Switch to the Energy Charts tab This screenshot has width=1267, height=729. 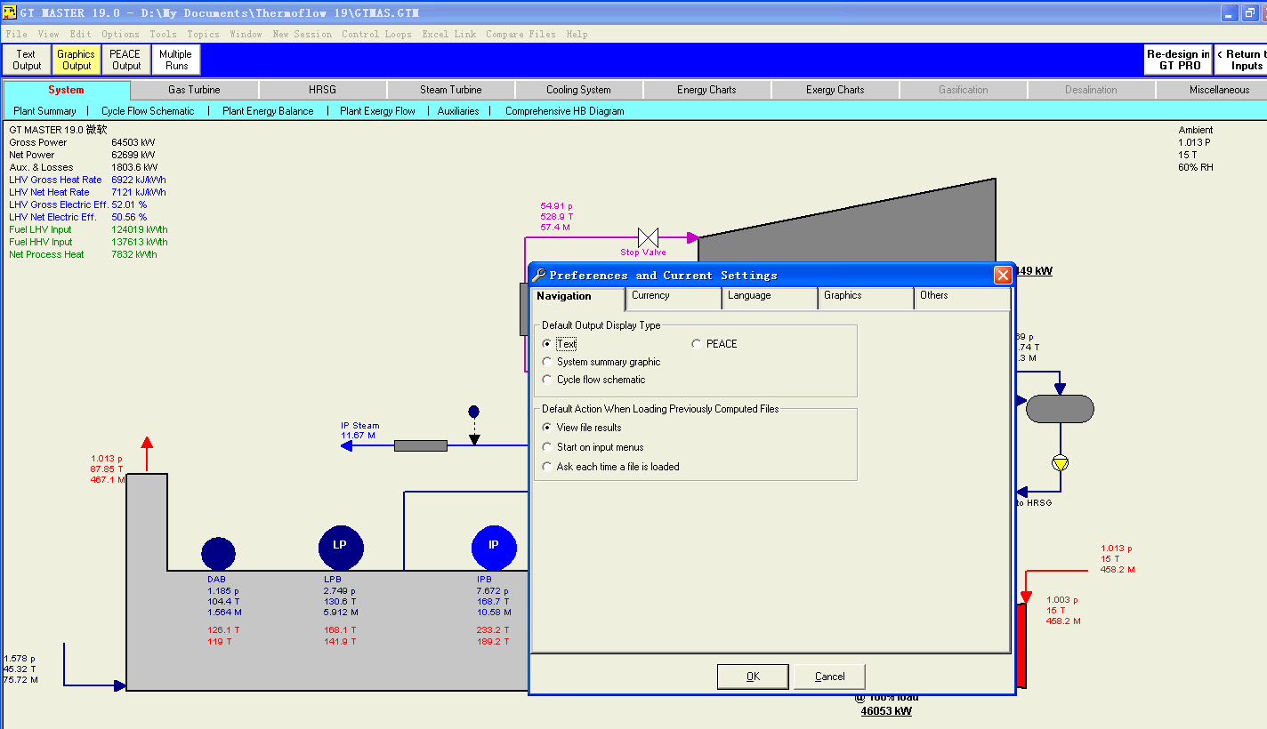tap(707, 90)
